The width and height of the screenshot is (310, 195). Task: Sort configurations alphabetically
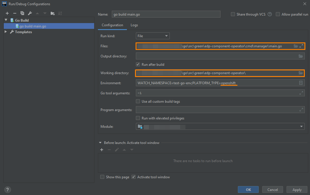[60, 13]
